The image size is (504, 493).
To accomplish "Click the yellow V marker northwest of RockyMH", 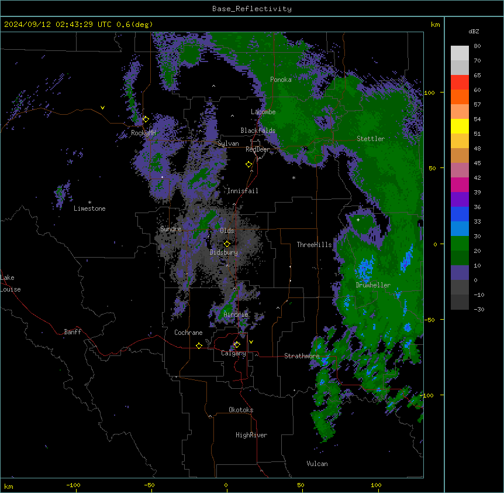I will (x=102, y=108).
